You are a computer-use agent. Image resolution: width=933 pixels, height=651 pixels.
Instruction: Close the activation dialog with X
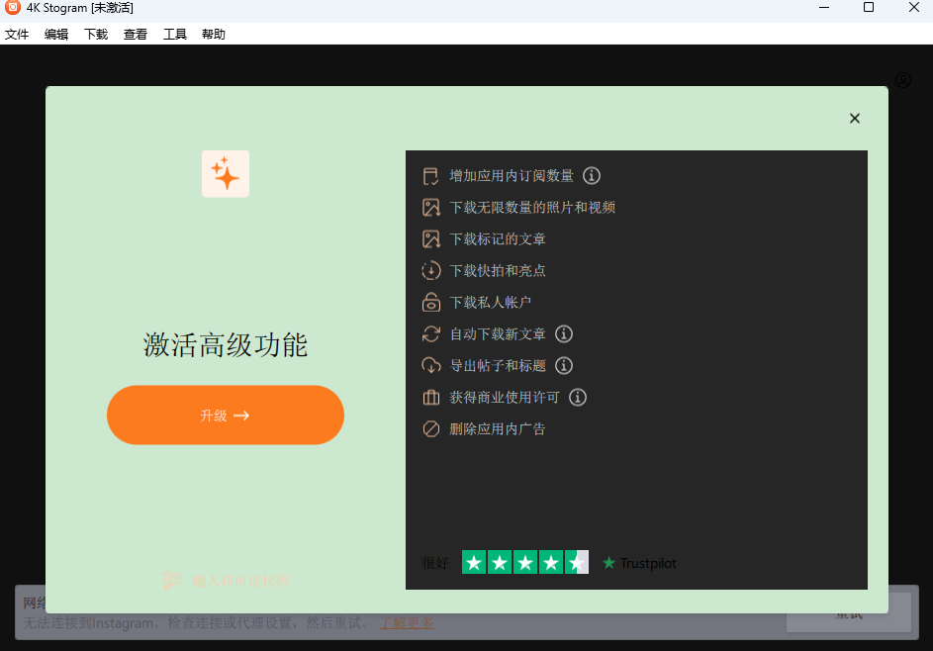pyautogui.click(x=855, y=119)
